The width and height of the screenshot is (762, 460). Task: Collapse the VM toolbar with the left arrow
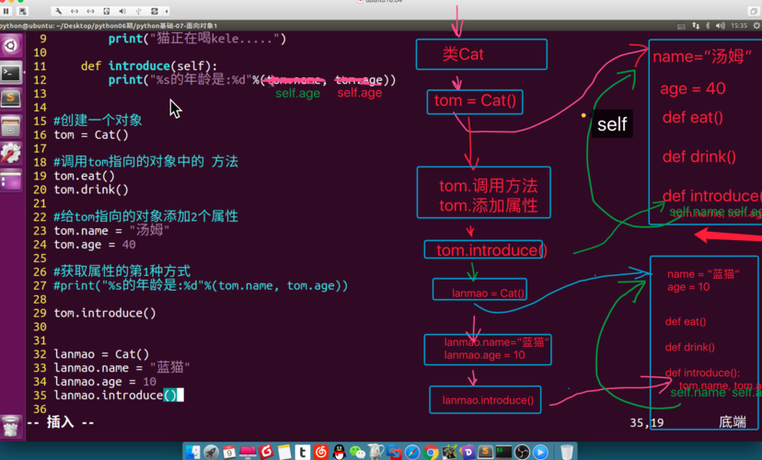tap(167, 11)
